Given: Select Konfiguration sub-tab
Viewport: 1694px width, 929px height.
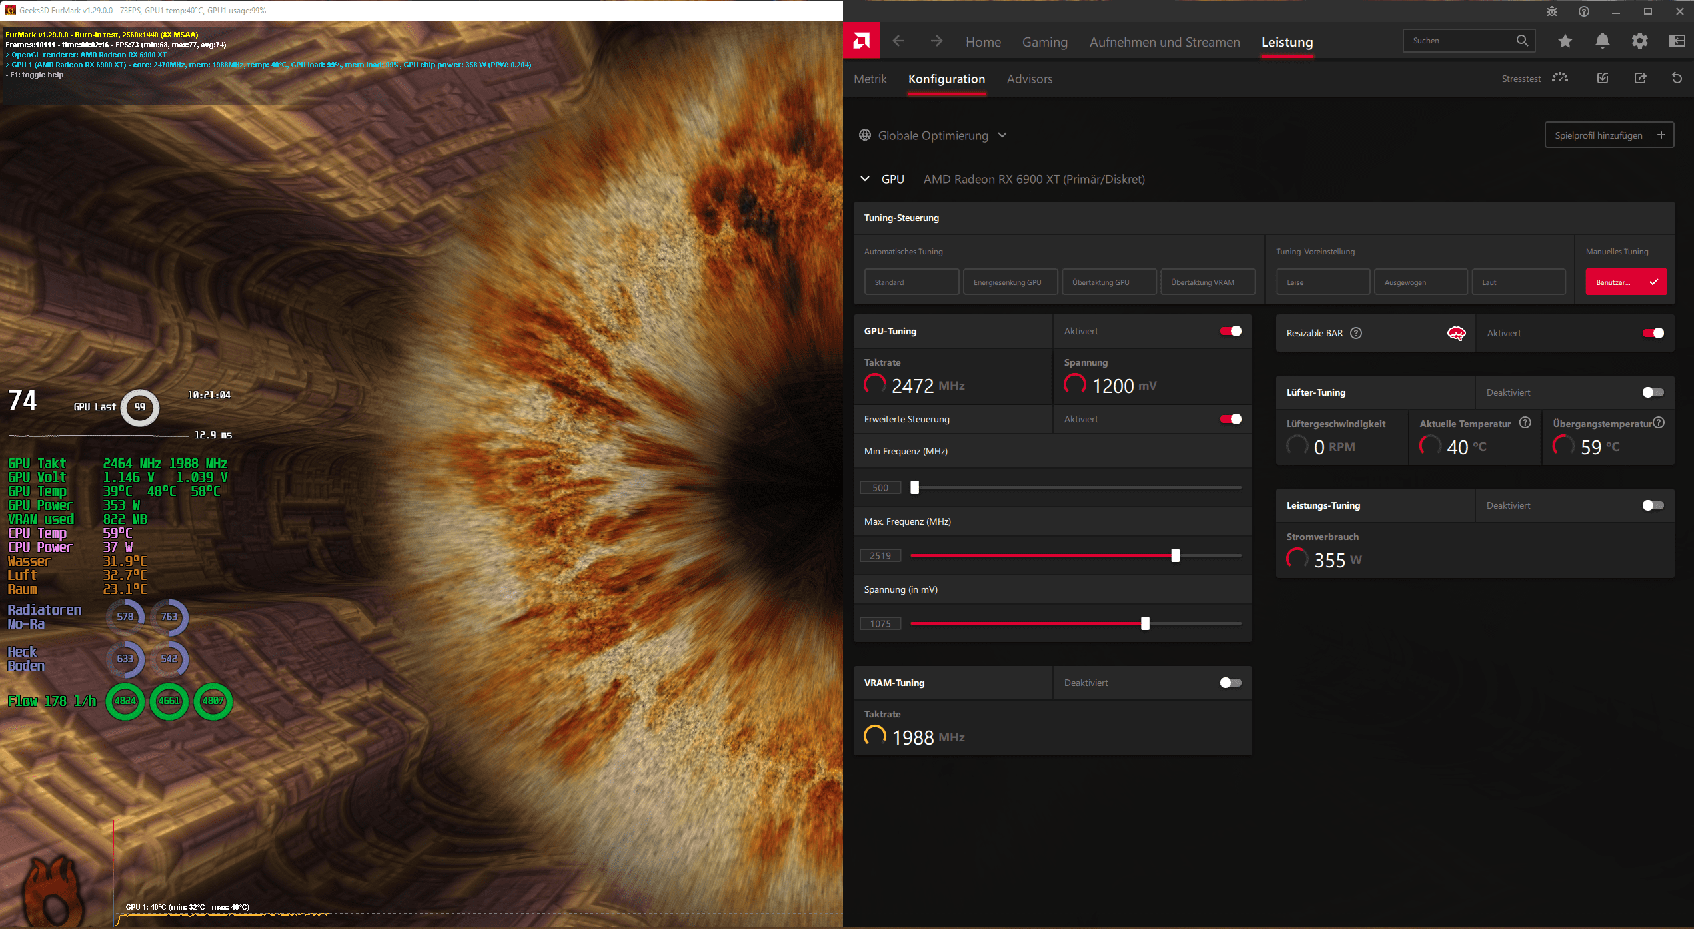Looking at the screenshot, I should tap(946, 79).
